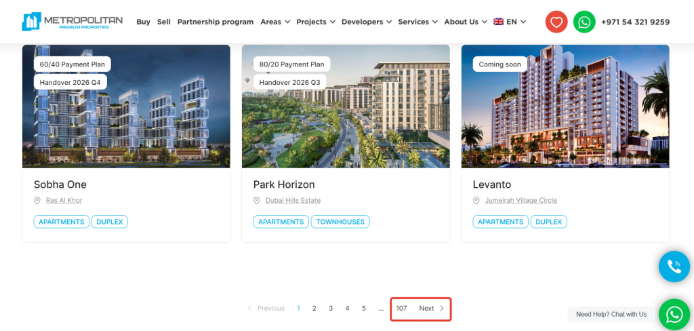Call the +971 54 321 9259 number

(x=634, y=22)
